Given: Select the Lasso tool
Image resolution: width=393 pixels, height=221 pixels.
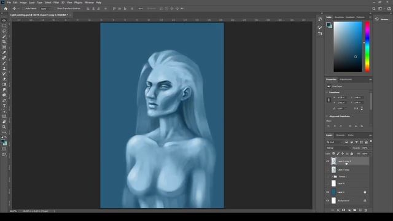Looking at the screenshot, I should (4, 31).
